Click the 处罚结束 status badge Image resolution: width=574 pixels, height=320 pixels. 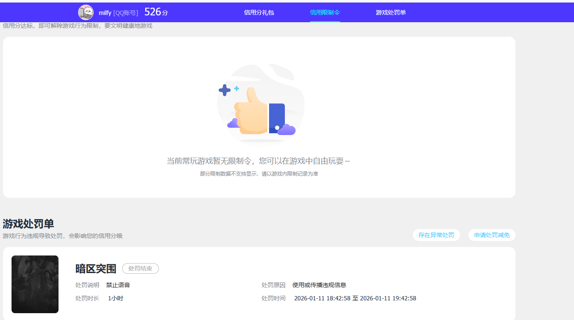(141, 268)
